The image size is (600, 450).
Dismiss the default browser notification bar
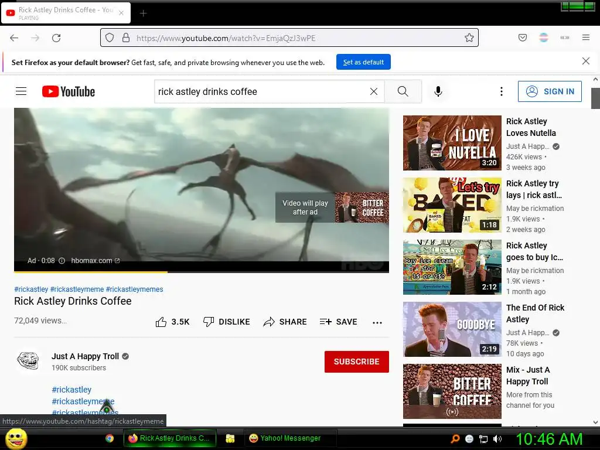(585, 61)
